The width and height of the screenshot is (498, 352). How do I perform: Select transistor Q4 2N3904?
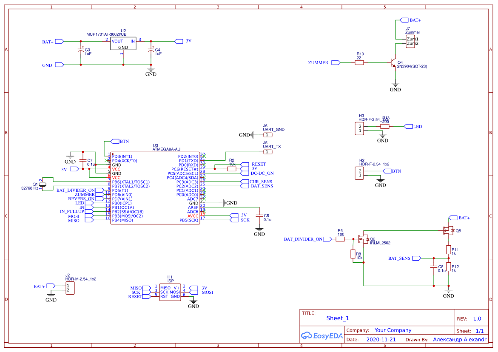click(393, 63)
